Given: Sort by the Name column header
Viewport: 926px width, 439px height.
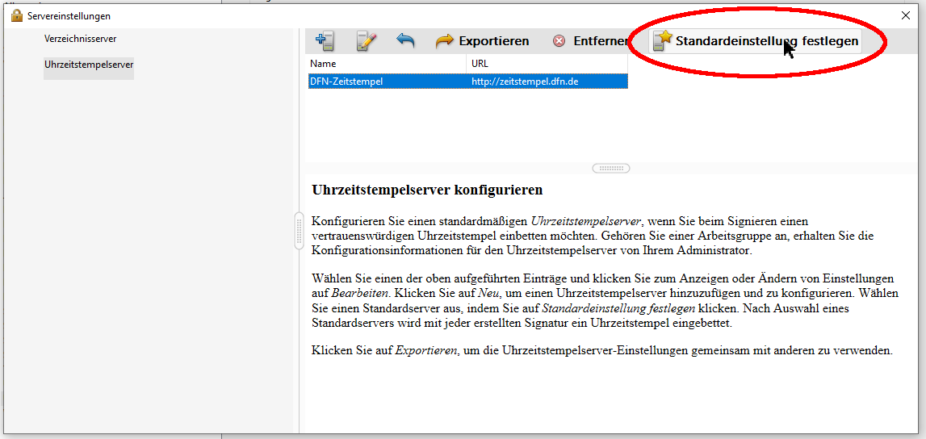Looking at the screenshot, I should click(x=386, y=64).
